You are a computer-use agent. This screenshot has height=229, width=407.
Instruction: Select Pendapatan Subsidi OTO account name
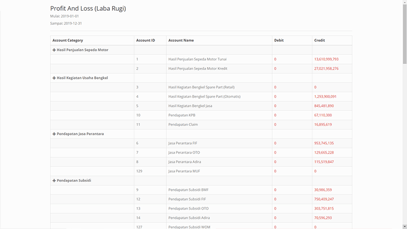(x=188, y=209)
